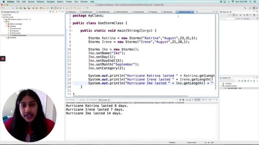This screenshot has height=145, width=259.
Task: Open the Open Console dropdown
Action: tap(211, 99)
